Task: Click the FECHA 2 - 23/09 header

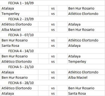Action: click(21, 19)
